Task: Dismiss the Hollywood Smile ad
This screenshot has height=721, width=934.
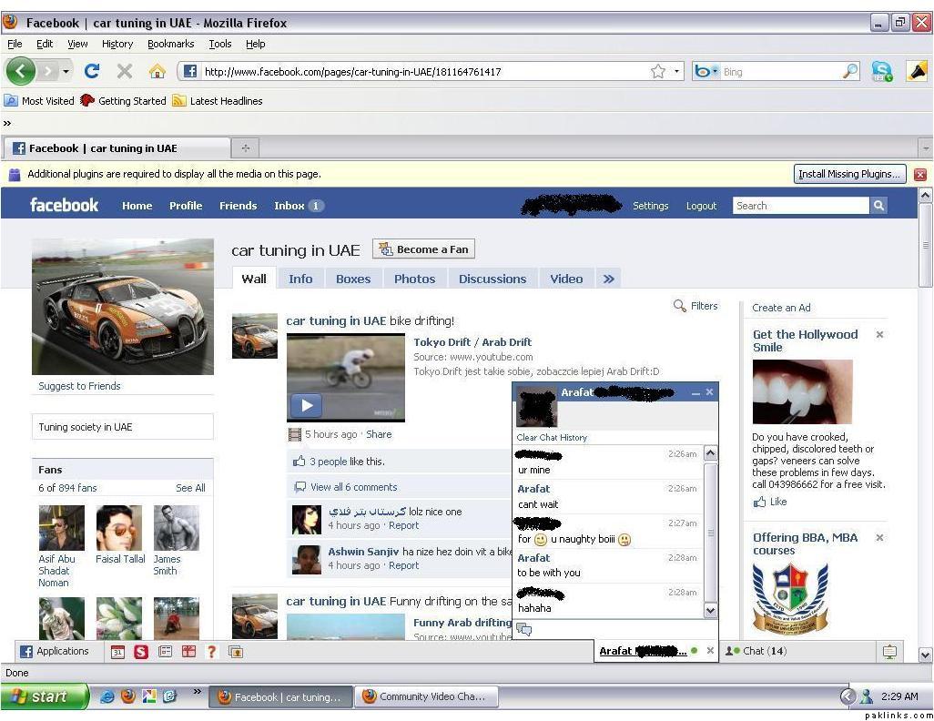Action: click(x=879, y=335)
